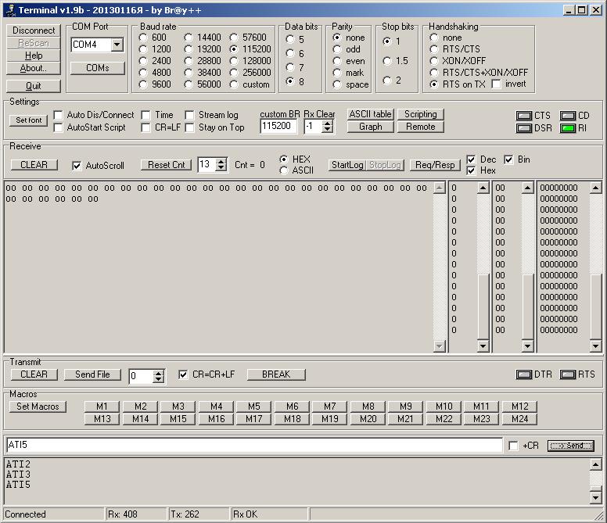Click the green RI indicator light

(x=568, y=128)
